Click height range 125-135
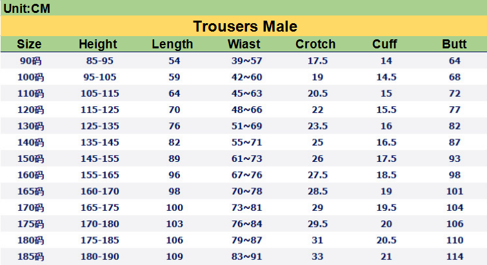The height and width of the screenshot is (265, 487). coord(100,126)
